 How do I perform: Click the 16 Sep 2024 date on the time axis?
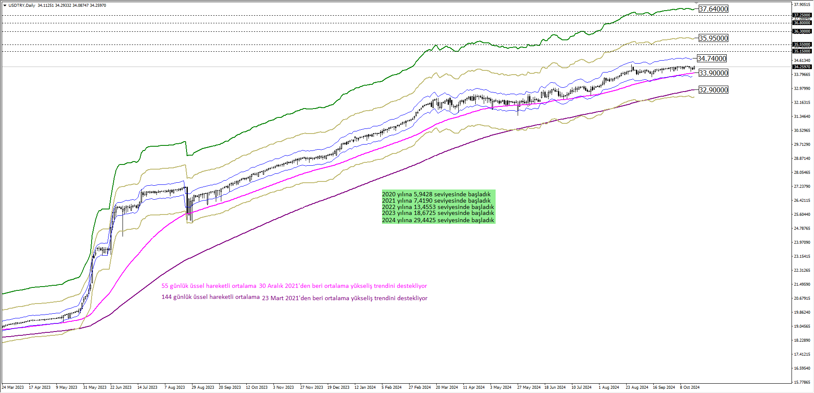click(664, 387)
